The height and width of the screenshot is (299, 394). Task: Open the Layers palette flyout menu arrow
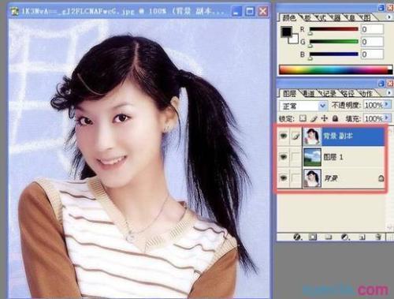tap(389, 93)
